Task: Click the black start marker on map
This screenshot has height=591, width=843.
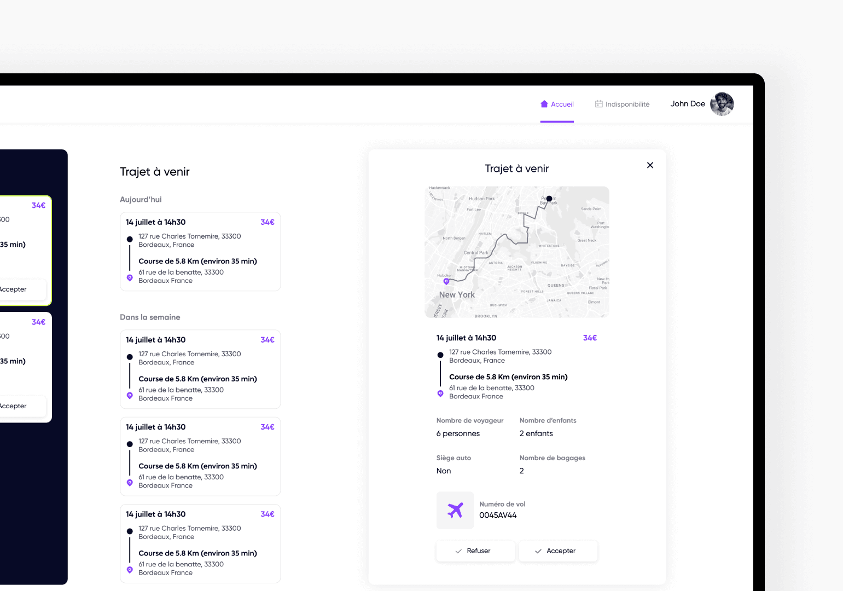Action: [549, 199]
